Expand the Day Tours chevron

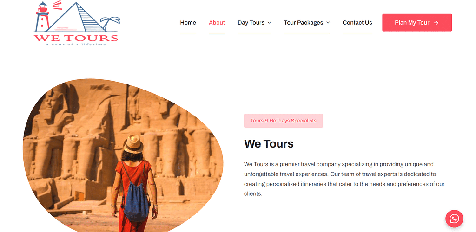[269, 23]
